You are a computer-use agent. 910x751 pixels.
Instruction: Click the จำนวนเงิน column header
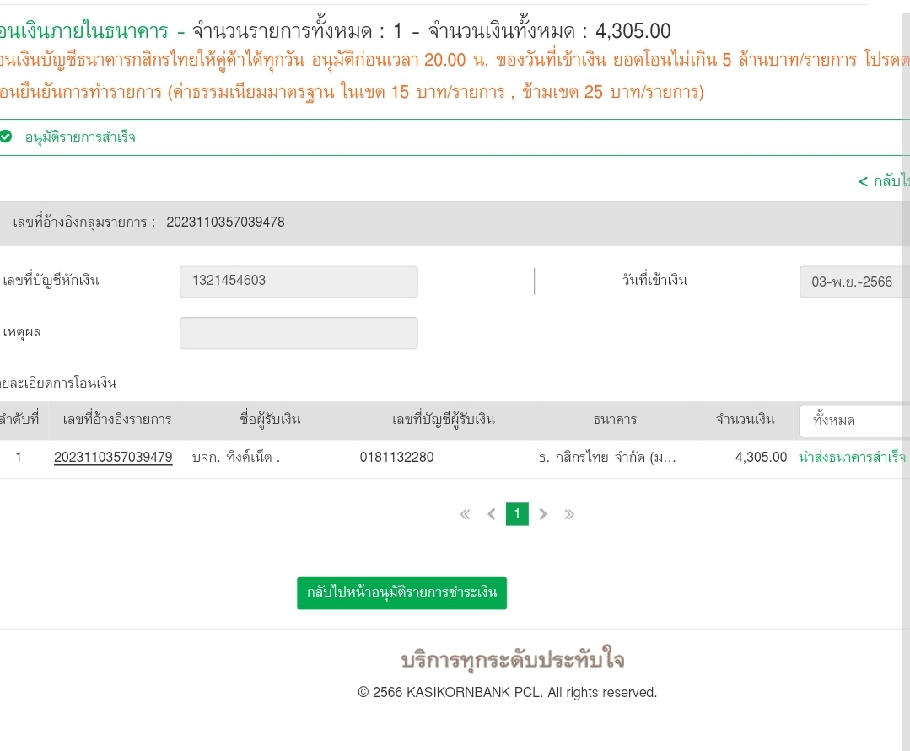[x=745, y=420]
